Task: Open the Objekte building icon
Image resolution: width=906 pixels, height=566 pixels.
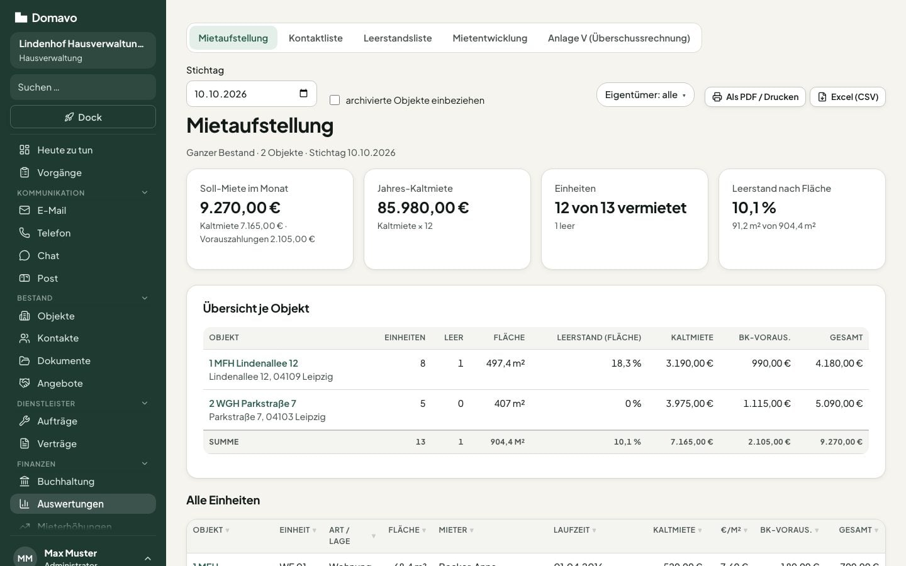Action: (x=25, y=316)
